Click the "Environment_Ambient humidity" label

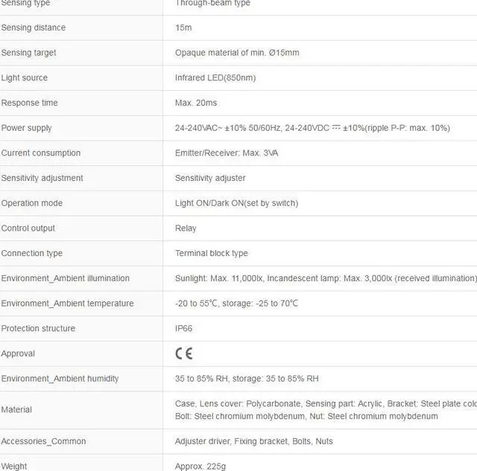[x=60, y=379]
